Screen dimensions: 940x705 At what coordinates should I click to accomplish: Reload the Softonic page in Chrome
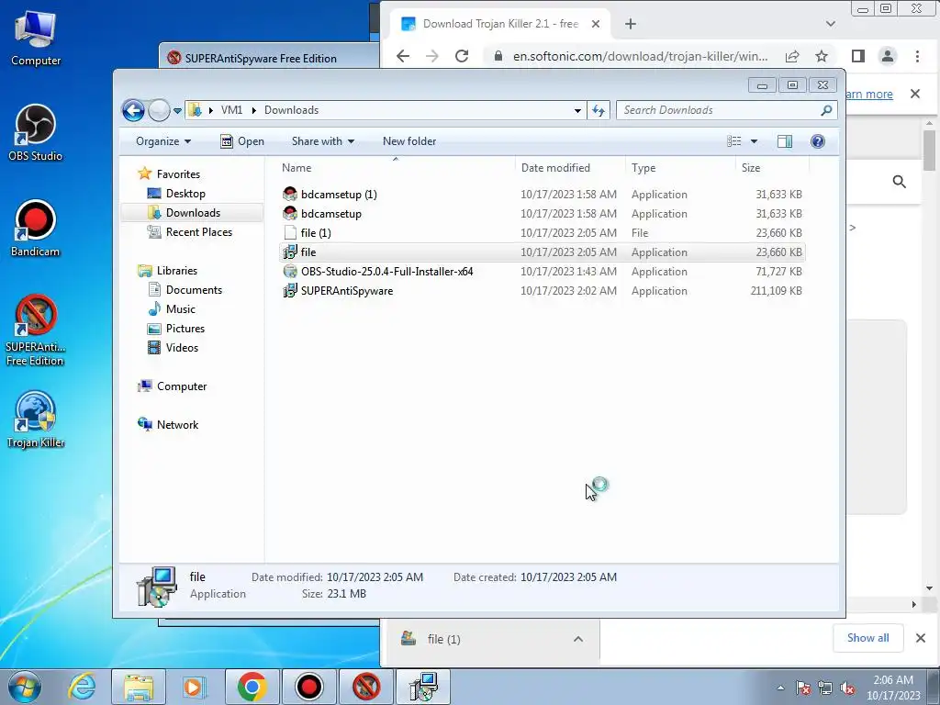[462, 56]
